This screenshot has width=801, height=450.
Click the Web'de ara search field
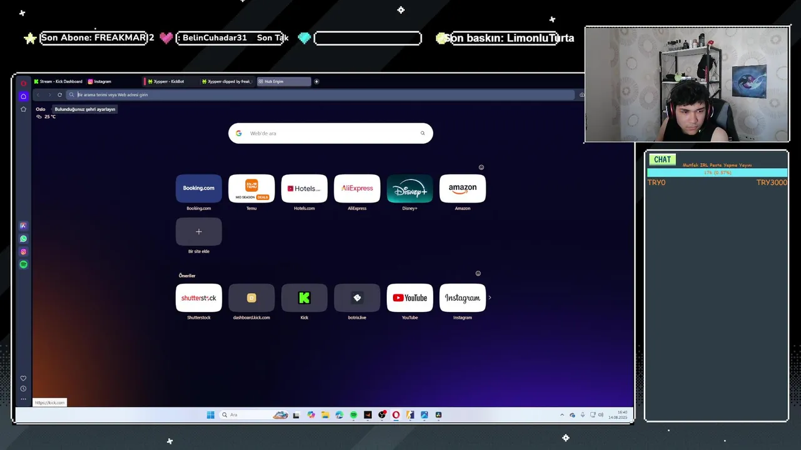pyautogui.click(x=330, y=133)
